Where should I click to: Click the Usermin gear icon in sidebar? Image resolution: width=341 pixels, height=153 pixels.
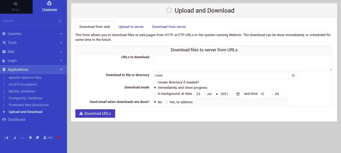coord(4,34)
